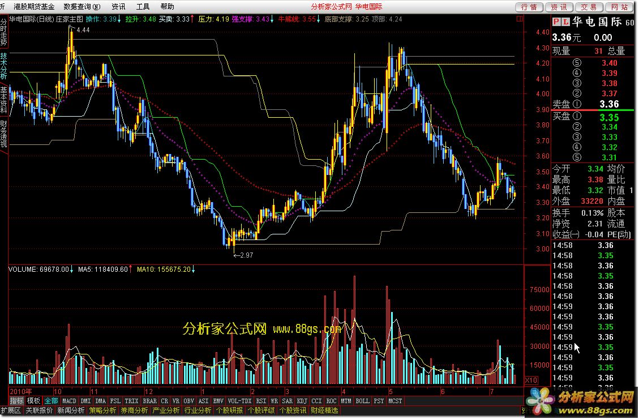Screen dimensions: 639x419
Task: Open the 帮助 menu
Action: click(167, 7)
